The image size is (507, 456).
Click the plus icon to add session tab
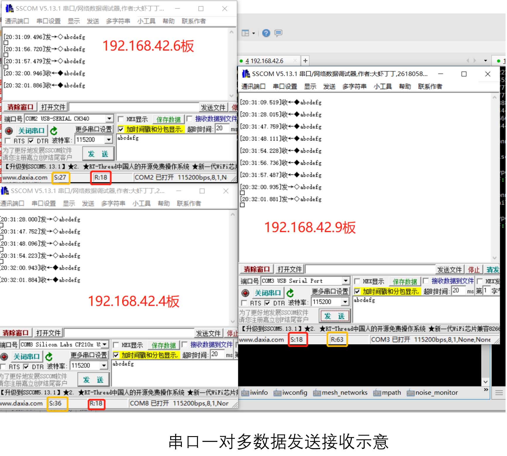(x=305, y=61)
